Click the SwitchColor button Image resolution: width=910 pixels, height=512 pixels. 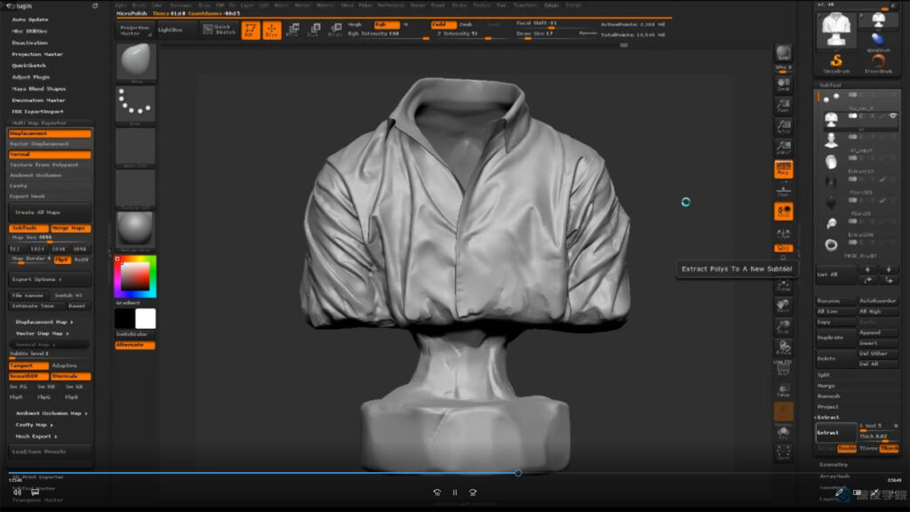(135, 334)
